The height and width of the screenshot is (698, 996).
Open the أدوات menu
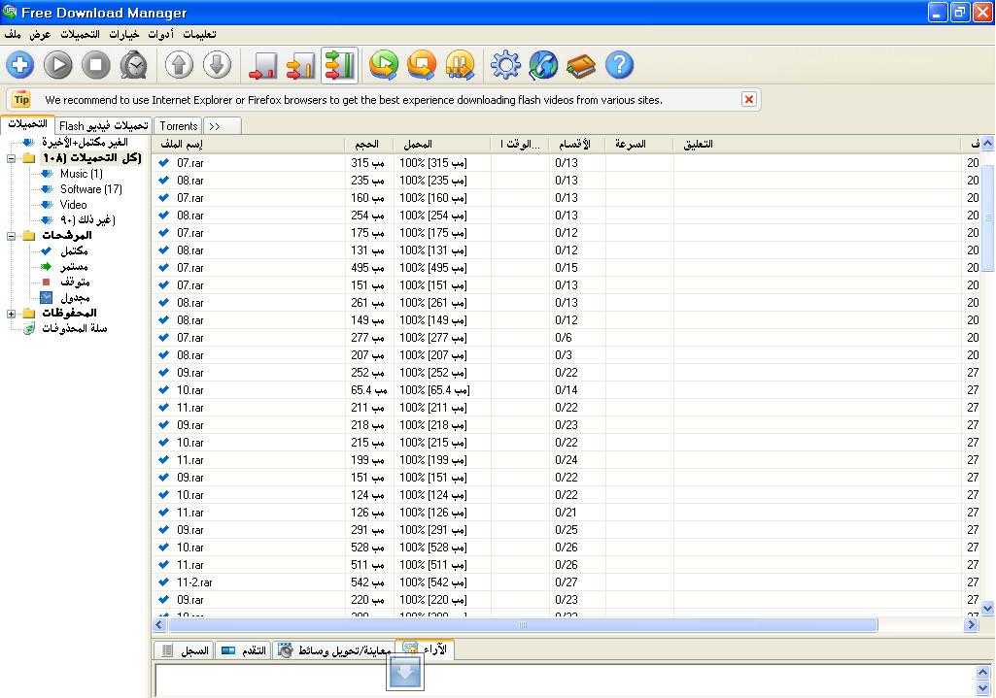(160, 34)
